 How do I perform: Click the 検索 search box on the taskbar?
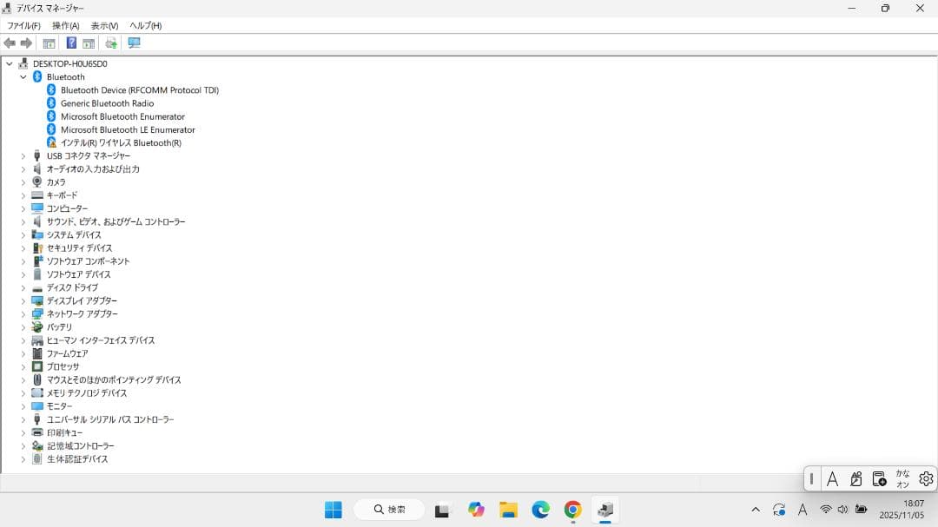coord(388,510)
